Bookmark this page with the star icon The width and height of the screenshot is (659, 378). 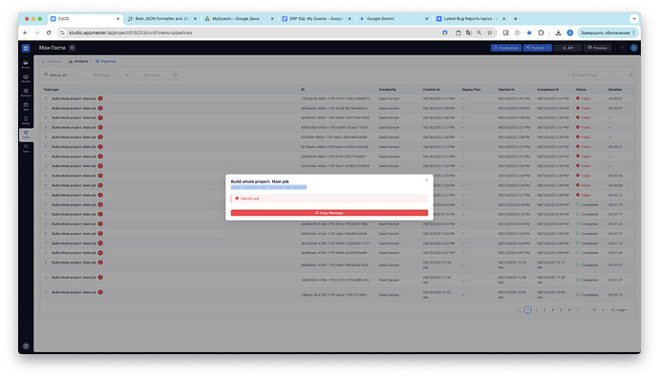tap(490, 32)
